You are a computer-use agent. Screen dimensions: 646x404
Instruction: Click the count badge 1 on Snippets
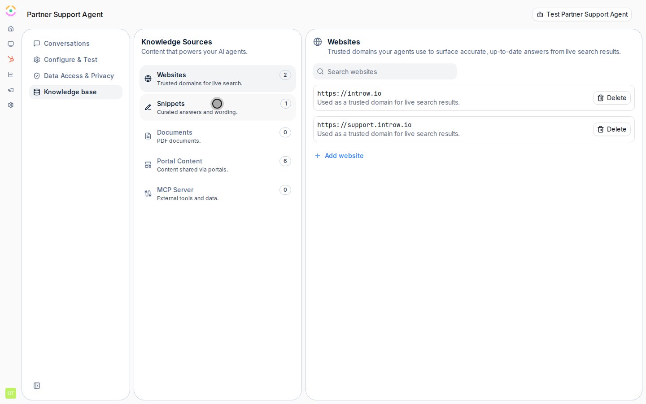pyautogui.click(x=286, y=104)
